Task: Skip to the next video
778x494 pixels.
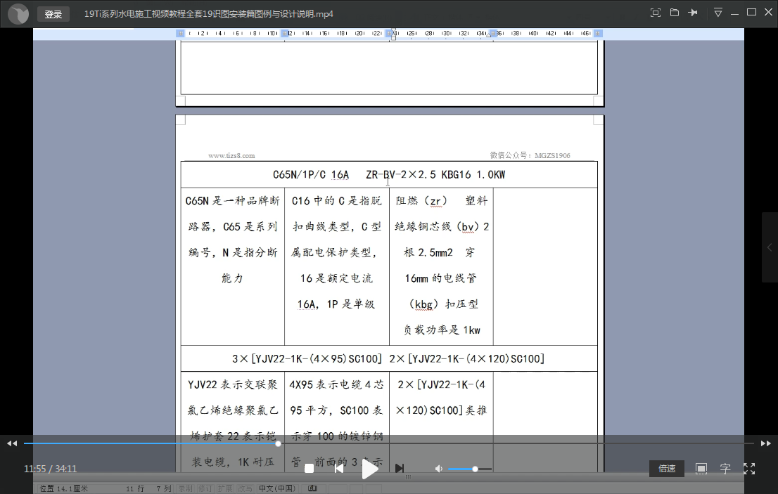Action: point(400,468)
